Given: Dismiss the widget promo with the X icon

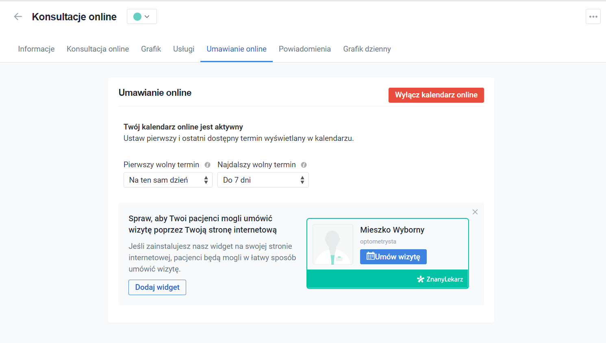Looking at the screenshot, I should [x=475, y=212].
